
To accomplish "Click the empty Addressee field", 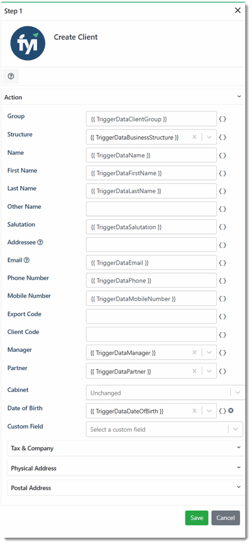I will pos(151,245).
